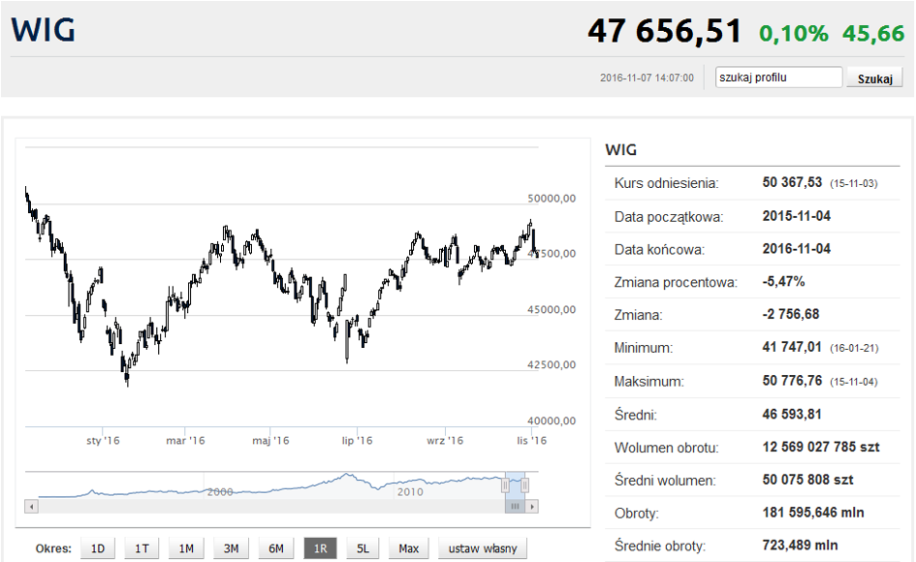The image size is (916, 562).
Task: Show the Max time range
Action: (408, 548)
